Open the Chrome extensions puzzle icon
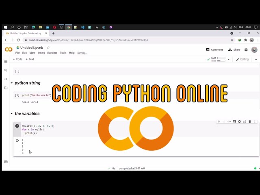 click(245, 40)
